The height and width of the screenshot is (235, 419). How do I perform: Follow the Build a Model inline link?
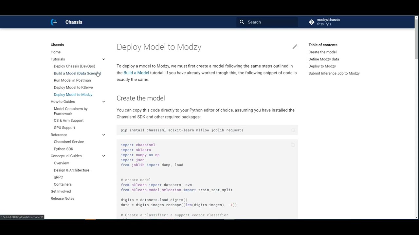136,73
